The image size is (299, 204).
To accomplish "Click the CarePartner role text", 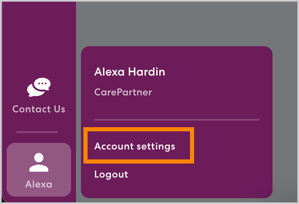I will (x=123, y=92).
